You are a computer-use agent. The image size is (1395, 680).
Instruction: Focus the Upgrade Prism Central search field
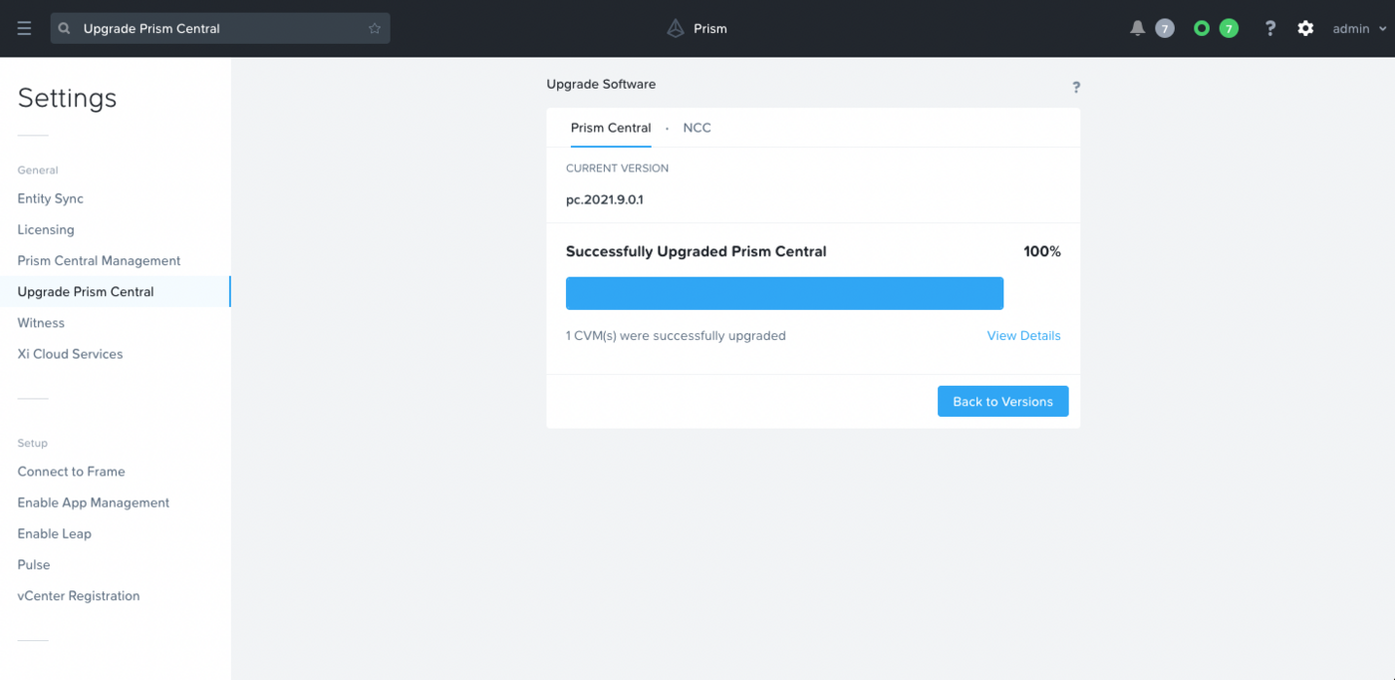pyautogui.click(x=219, y=29)
